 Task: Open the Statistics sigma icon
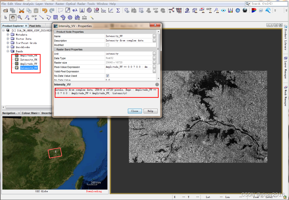[118, 10]
